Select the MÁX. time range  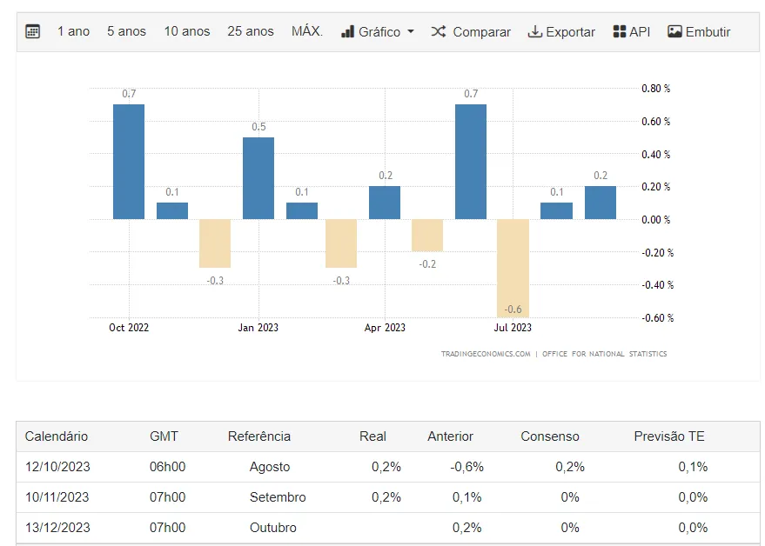pos(307,31)
